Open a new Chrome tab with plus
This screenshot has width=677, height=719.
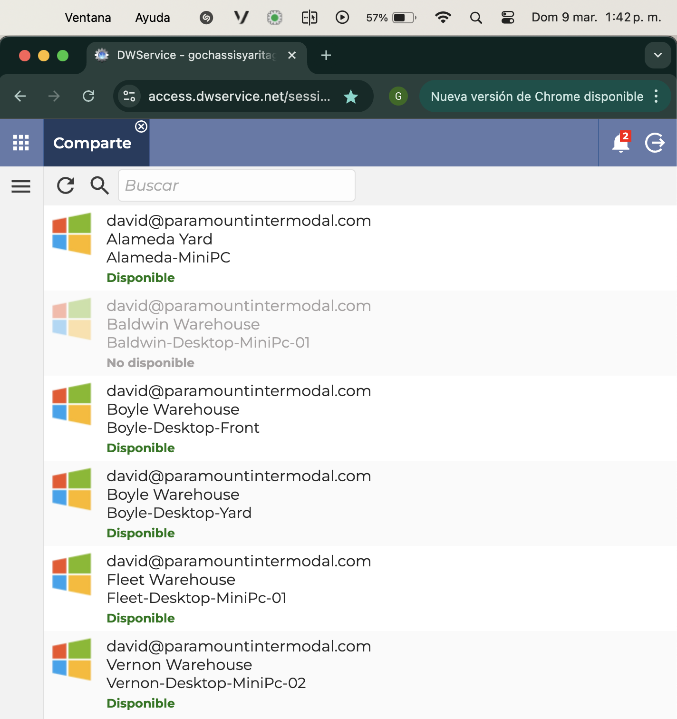326,55
